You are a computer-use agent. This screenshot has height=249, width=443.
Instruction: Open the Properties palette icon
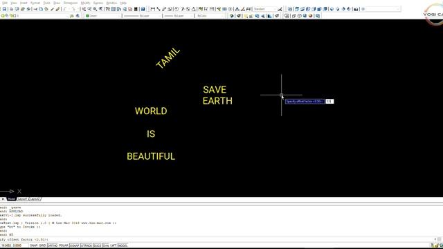click(x=108, y=9)
